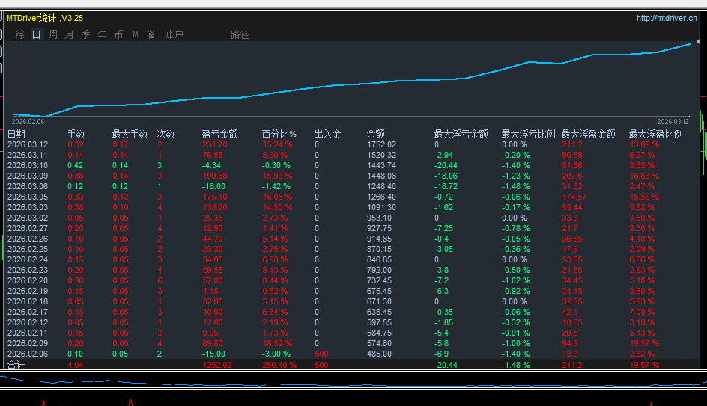
Task: Visit the http://mtdriver.cn link
Action: tap(667, 18)
